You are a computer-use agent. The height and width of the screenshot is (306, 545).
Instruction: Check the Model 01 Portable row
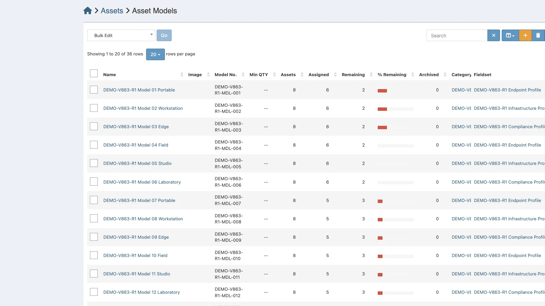[x=94, y=89]
